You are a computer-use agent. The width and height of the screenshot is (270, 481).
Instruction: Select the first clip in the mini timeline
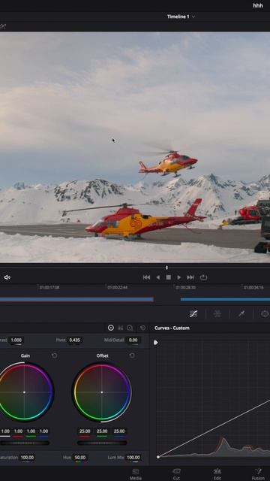(76, 299)
